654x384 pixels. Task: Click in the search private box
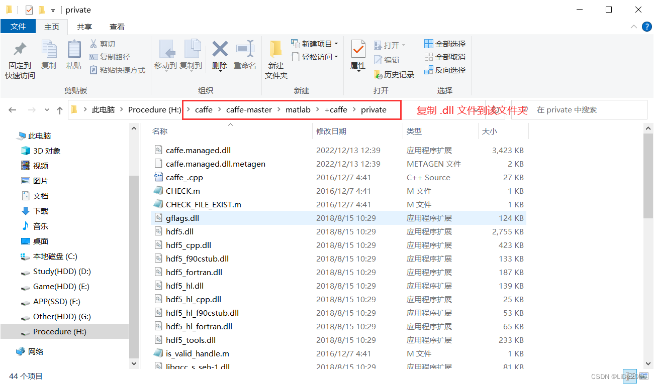point(579,110)
